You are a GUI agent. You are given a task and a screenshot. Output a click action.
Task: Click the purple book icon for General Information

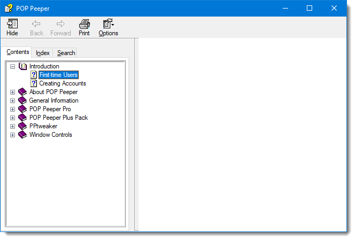click(22, 100)
